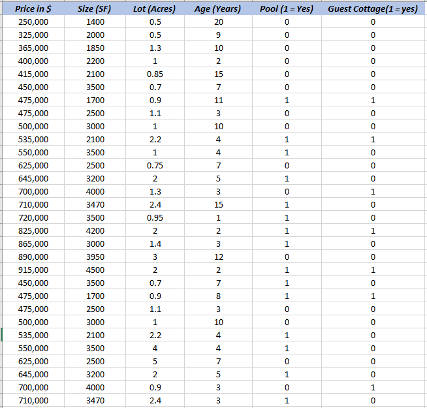Select the age cell in the 415,000 row
This screenshot has width=427, height=408.
point(219,74)
